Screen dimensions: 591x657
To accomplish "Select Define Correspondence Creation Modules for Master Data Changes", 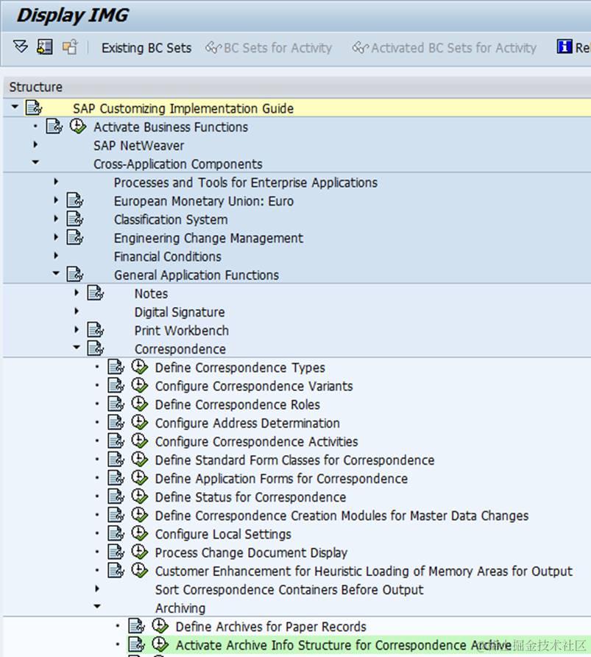I will tap(341, 516).
